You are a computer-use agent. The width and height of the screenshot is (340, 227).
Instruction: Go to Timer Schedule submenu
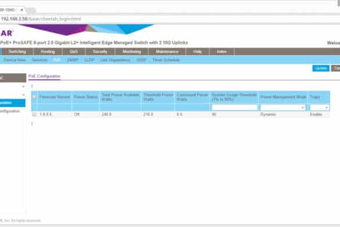tap(166, 60)
